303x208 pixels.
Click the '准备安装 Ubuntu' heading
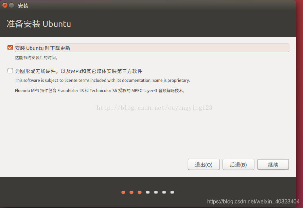tap(39, 24)
